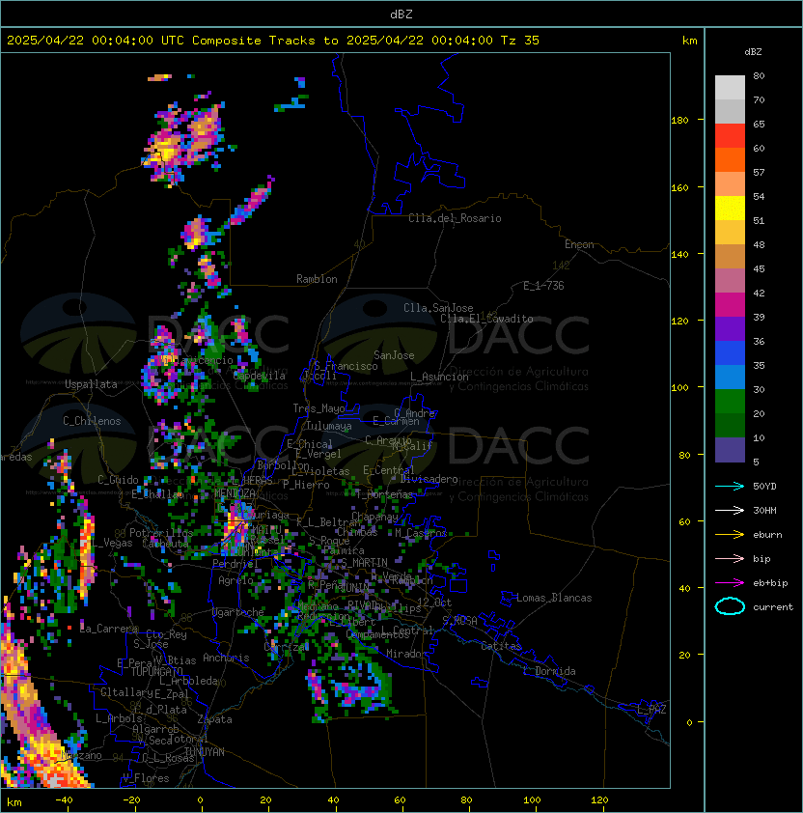Click the L_Vegas map label
Screen dimensions: 803x813
[x=113, y=543]
